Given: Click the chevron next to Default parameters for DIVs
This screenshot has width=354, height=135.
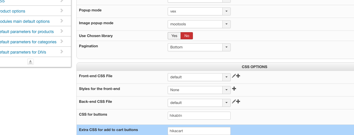Looking at the screenshot, I should 62,52.
